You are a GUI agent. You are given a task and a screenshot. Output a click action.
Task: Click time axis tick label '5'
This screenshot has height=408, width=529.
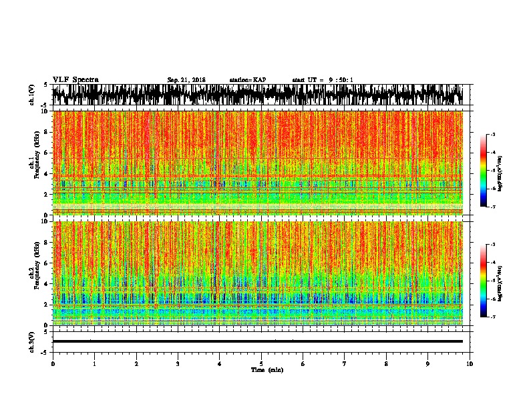click(x=261, y=364)
